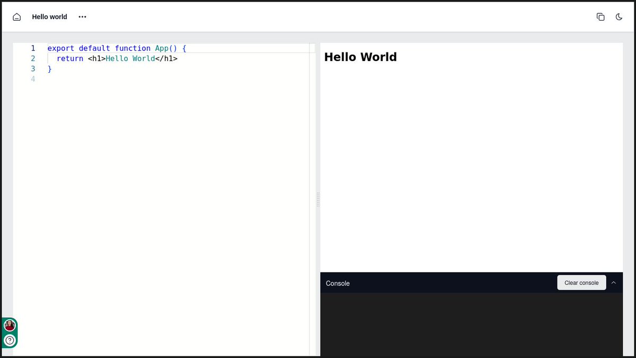The height and width of the screenshot is (358, 636).
Task: Click the user avatar thumbnail bottom left
Action: [9, 325]
